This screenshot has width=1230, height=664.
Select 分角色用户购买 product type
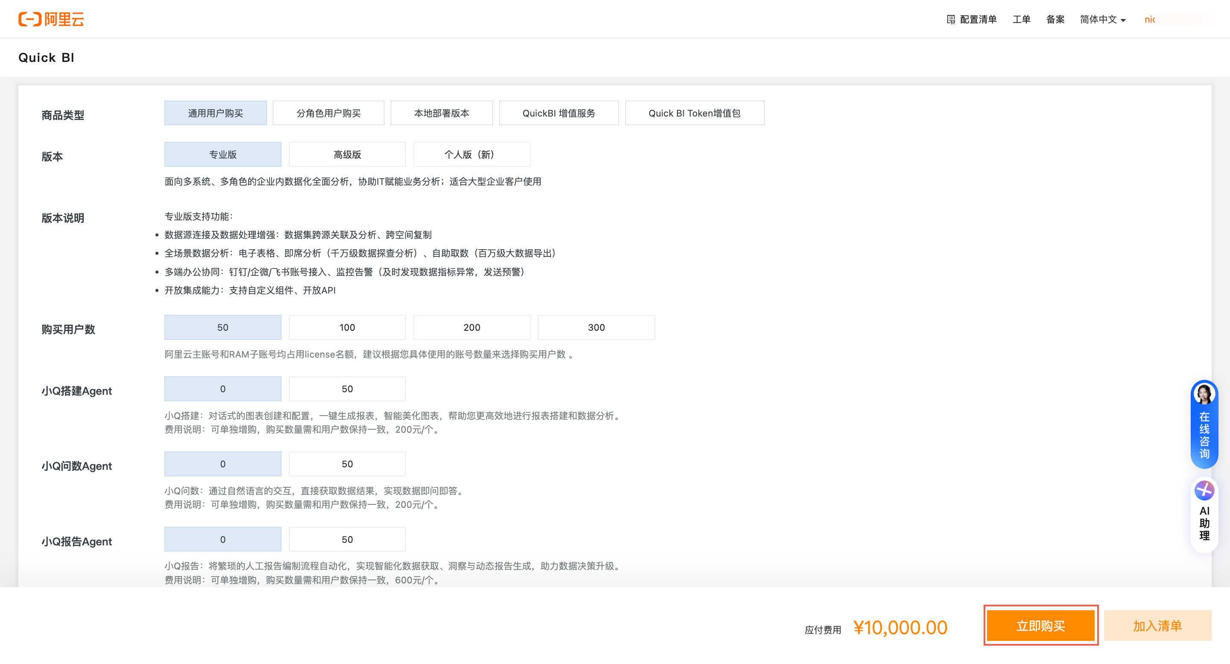point(328,113)
